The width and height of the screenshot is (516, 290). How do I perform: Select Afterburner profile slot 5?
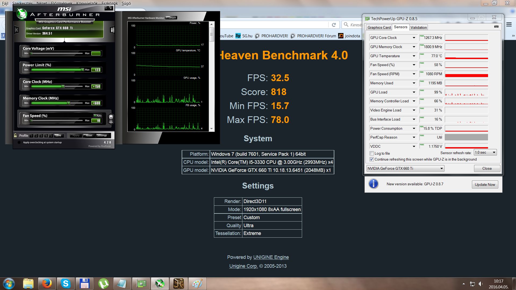click(x=51, y=136)
